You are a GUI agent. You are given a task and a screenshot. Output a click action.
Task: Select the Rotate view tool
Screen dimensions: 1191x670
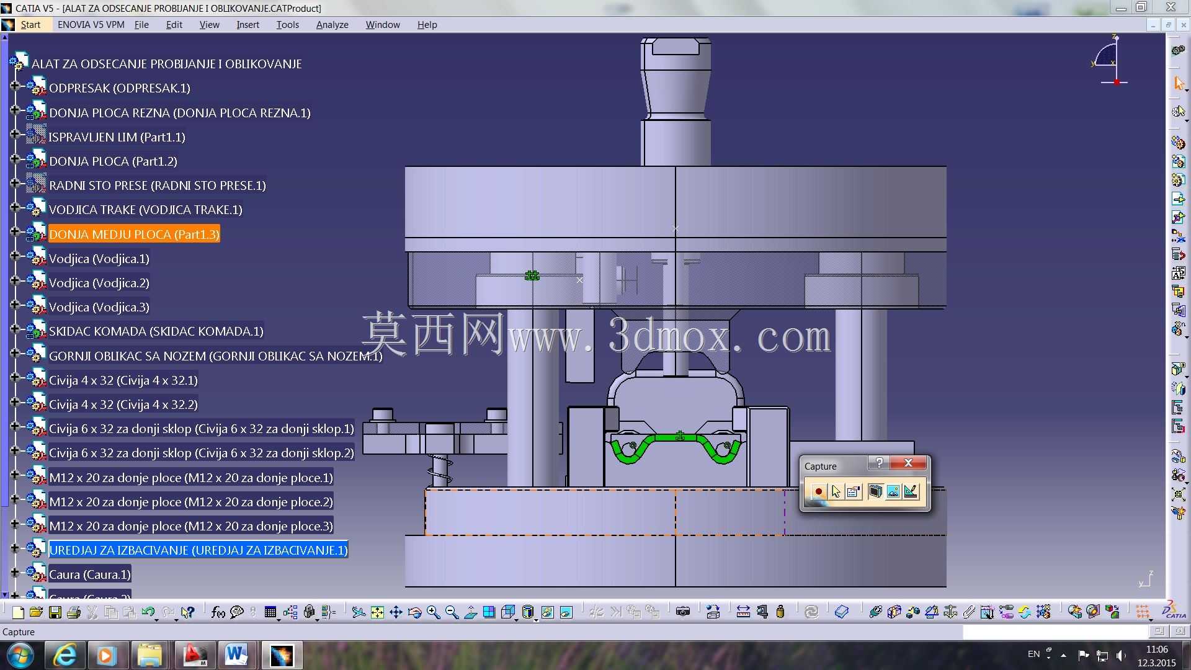coord(414,612)
